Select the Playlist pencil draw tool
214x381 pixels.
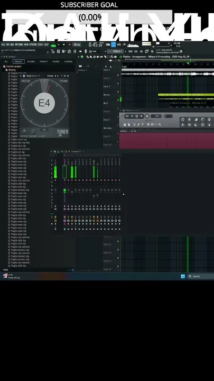click(x=88, y=57)
